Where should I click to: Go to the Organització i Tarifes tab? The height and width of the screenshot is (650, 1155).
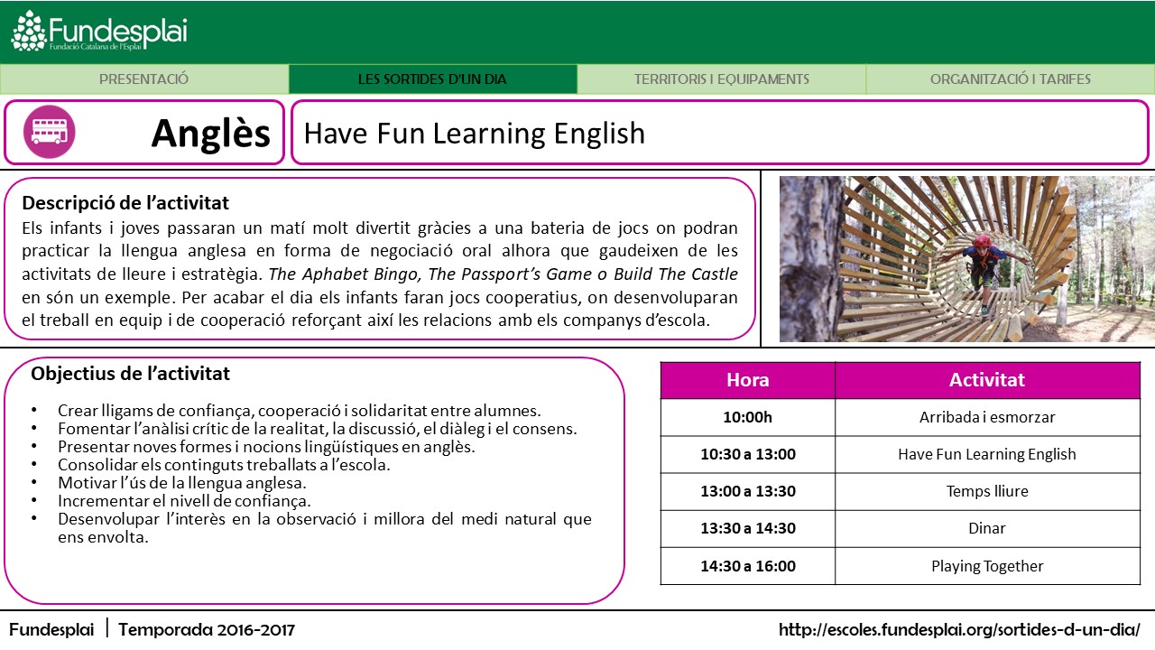point(1010,79)
